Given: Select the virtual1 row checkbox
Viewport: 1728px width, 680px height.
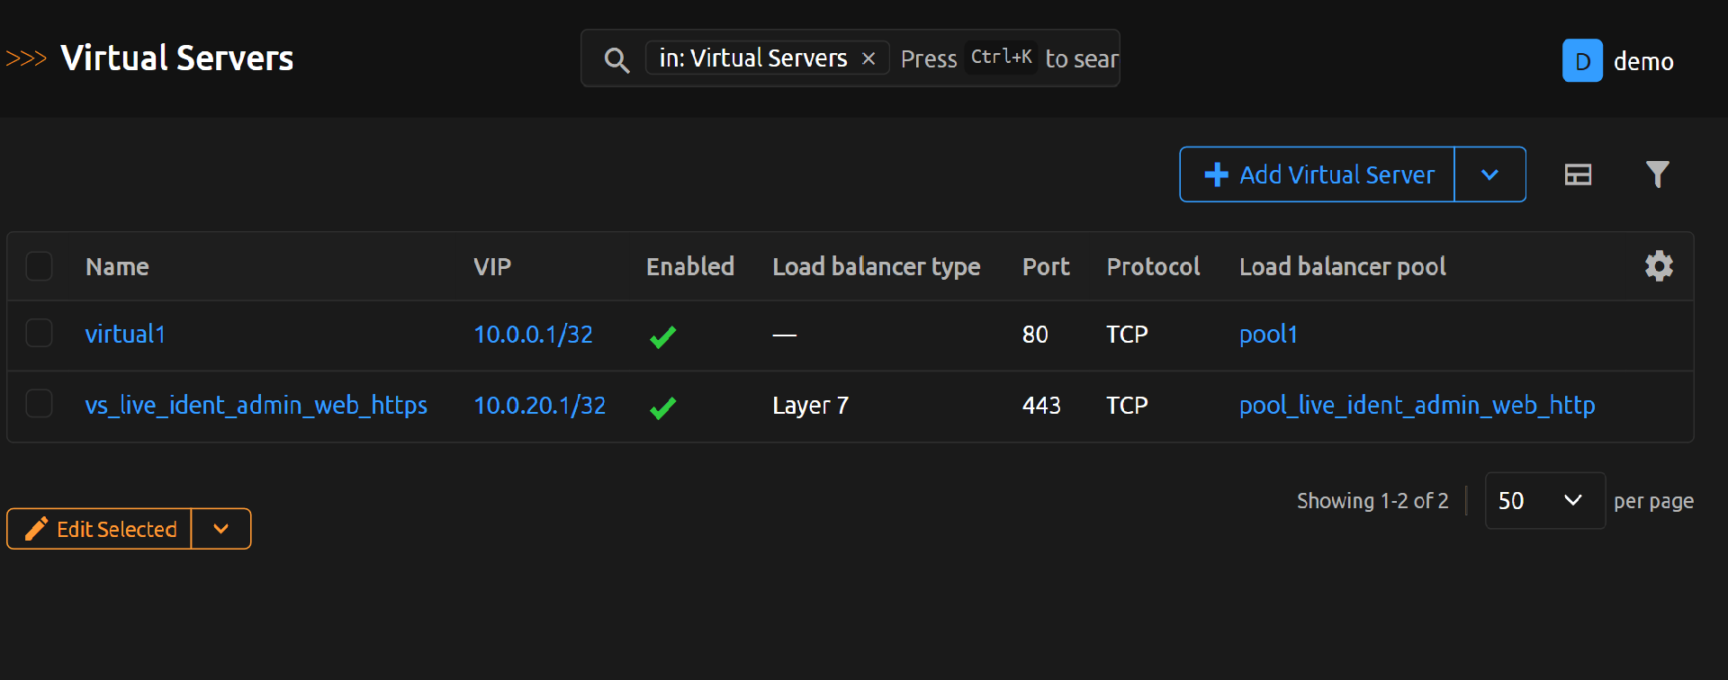Looking at the screenshot, I should tap(40, 334).
